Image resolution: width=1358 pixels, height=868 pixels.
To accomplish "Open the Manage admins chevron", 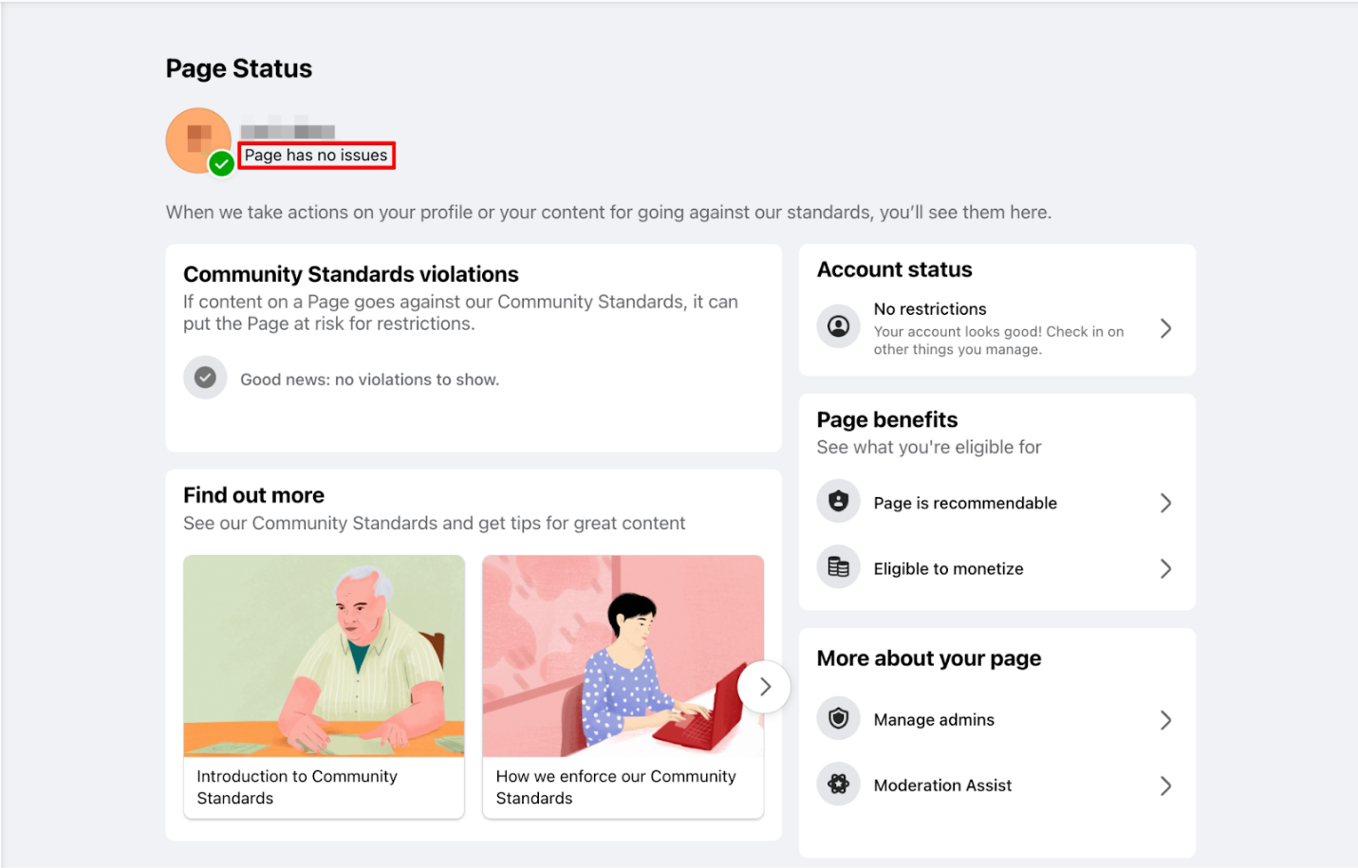I will 1166,720.
